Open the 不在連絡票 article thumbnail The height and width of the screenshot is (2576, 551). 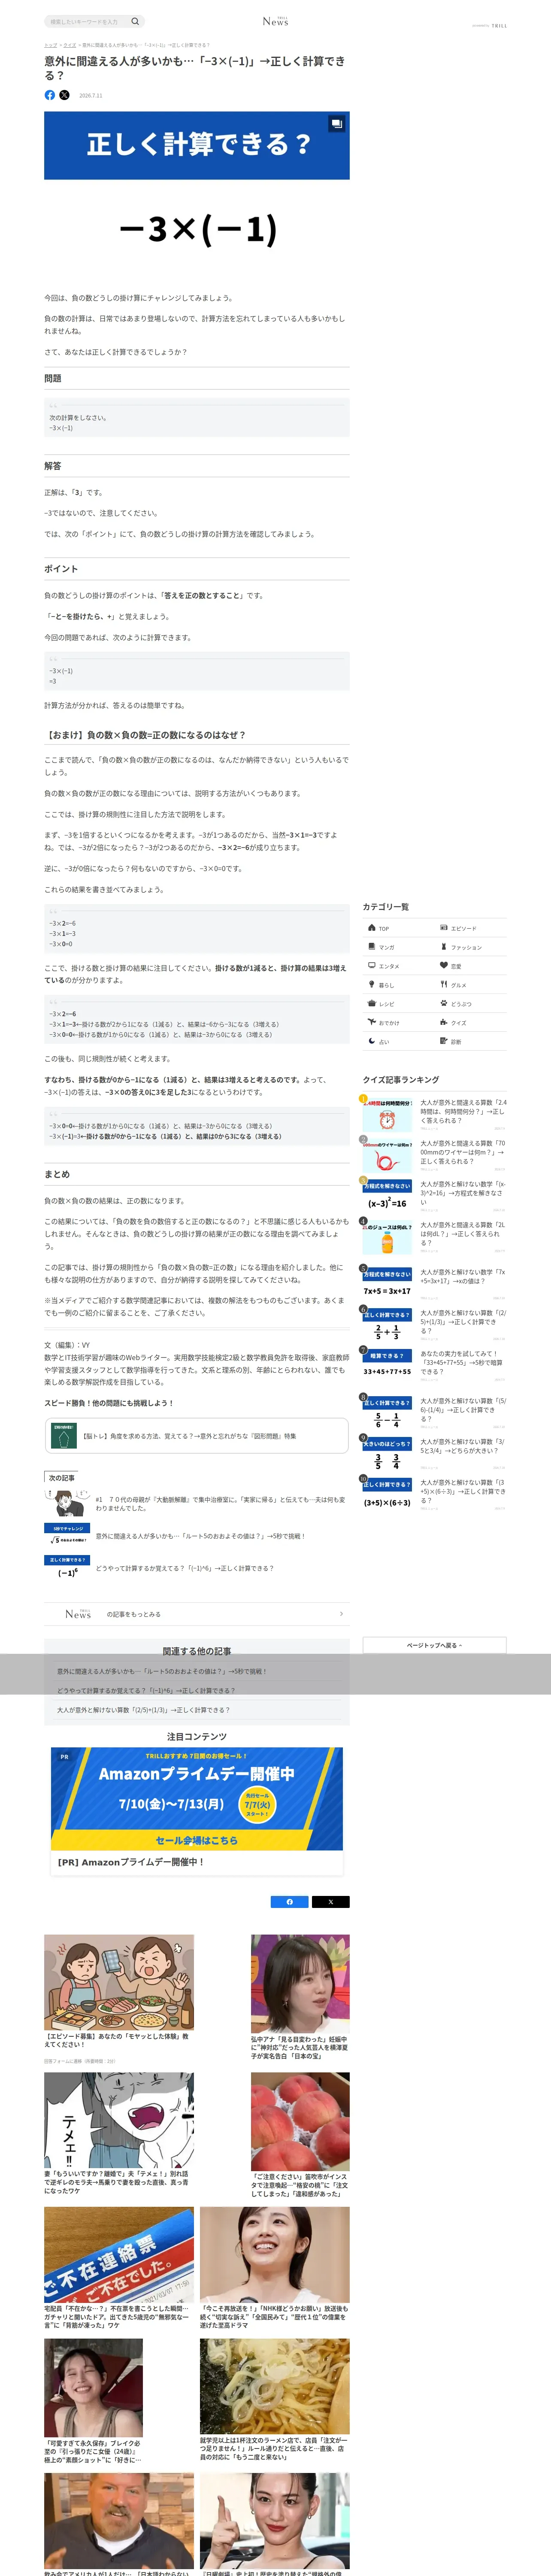tap(119, 2255)
